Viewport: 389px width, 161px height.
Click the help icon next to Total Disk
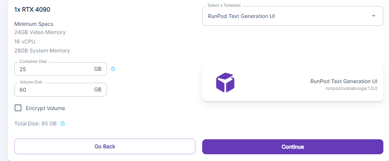pyautogui.click(x=63, y=124)
